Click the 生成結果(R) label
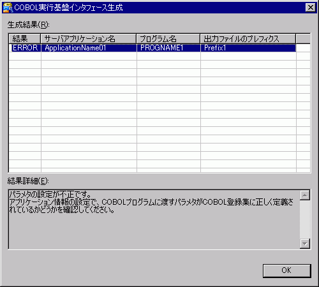319x287 pixels. point(28,25)
